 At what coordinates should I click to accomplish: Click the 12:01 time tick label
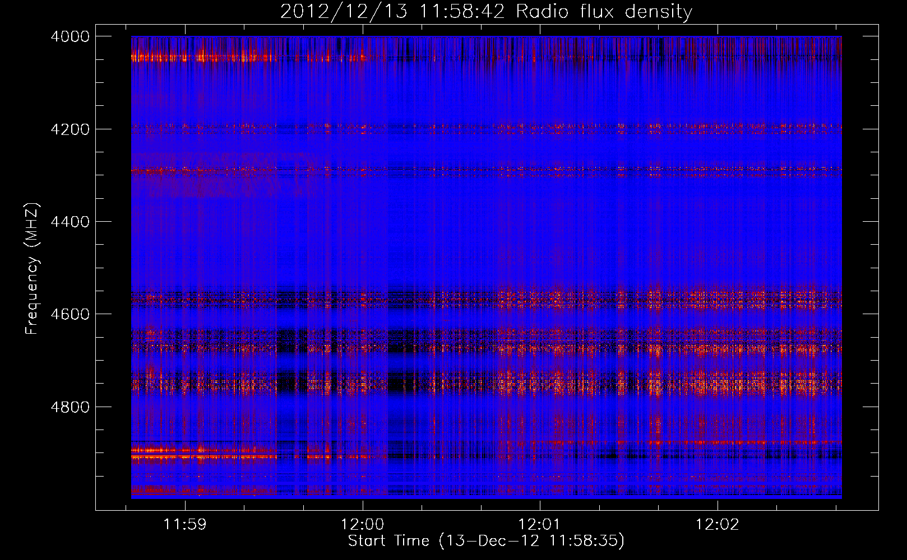click(540, 525)
